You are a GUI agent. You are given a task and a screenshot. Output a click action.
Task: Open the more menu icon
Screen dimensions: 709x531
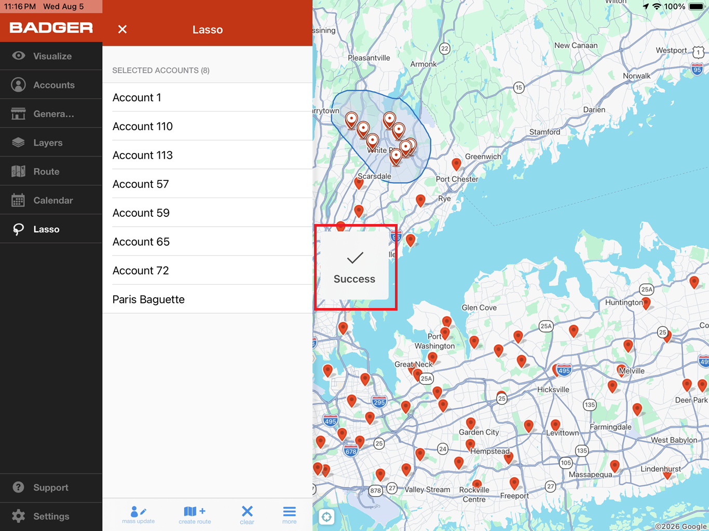290,515
